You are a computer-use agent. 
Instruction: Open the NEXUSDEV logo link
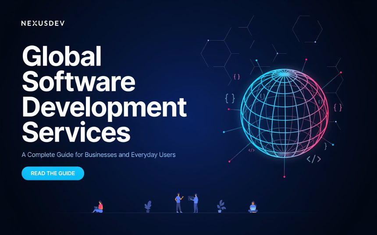[x=43, y=23]
